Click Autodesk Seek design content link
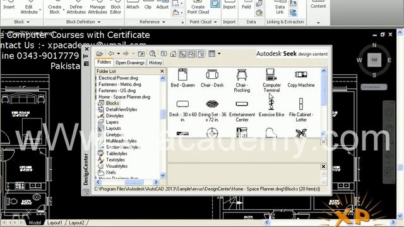404x227 pixels. (x=292, y=54)
